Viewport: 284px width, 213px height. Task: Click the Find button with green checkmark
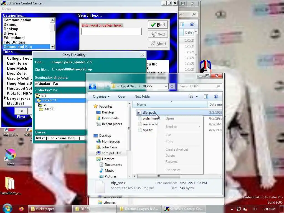coord(158,25)
